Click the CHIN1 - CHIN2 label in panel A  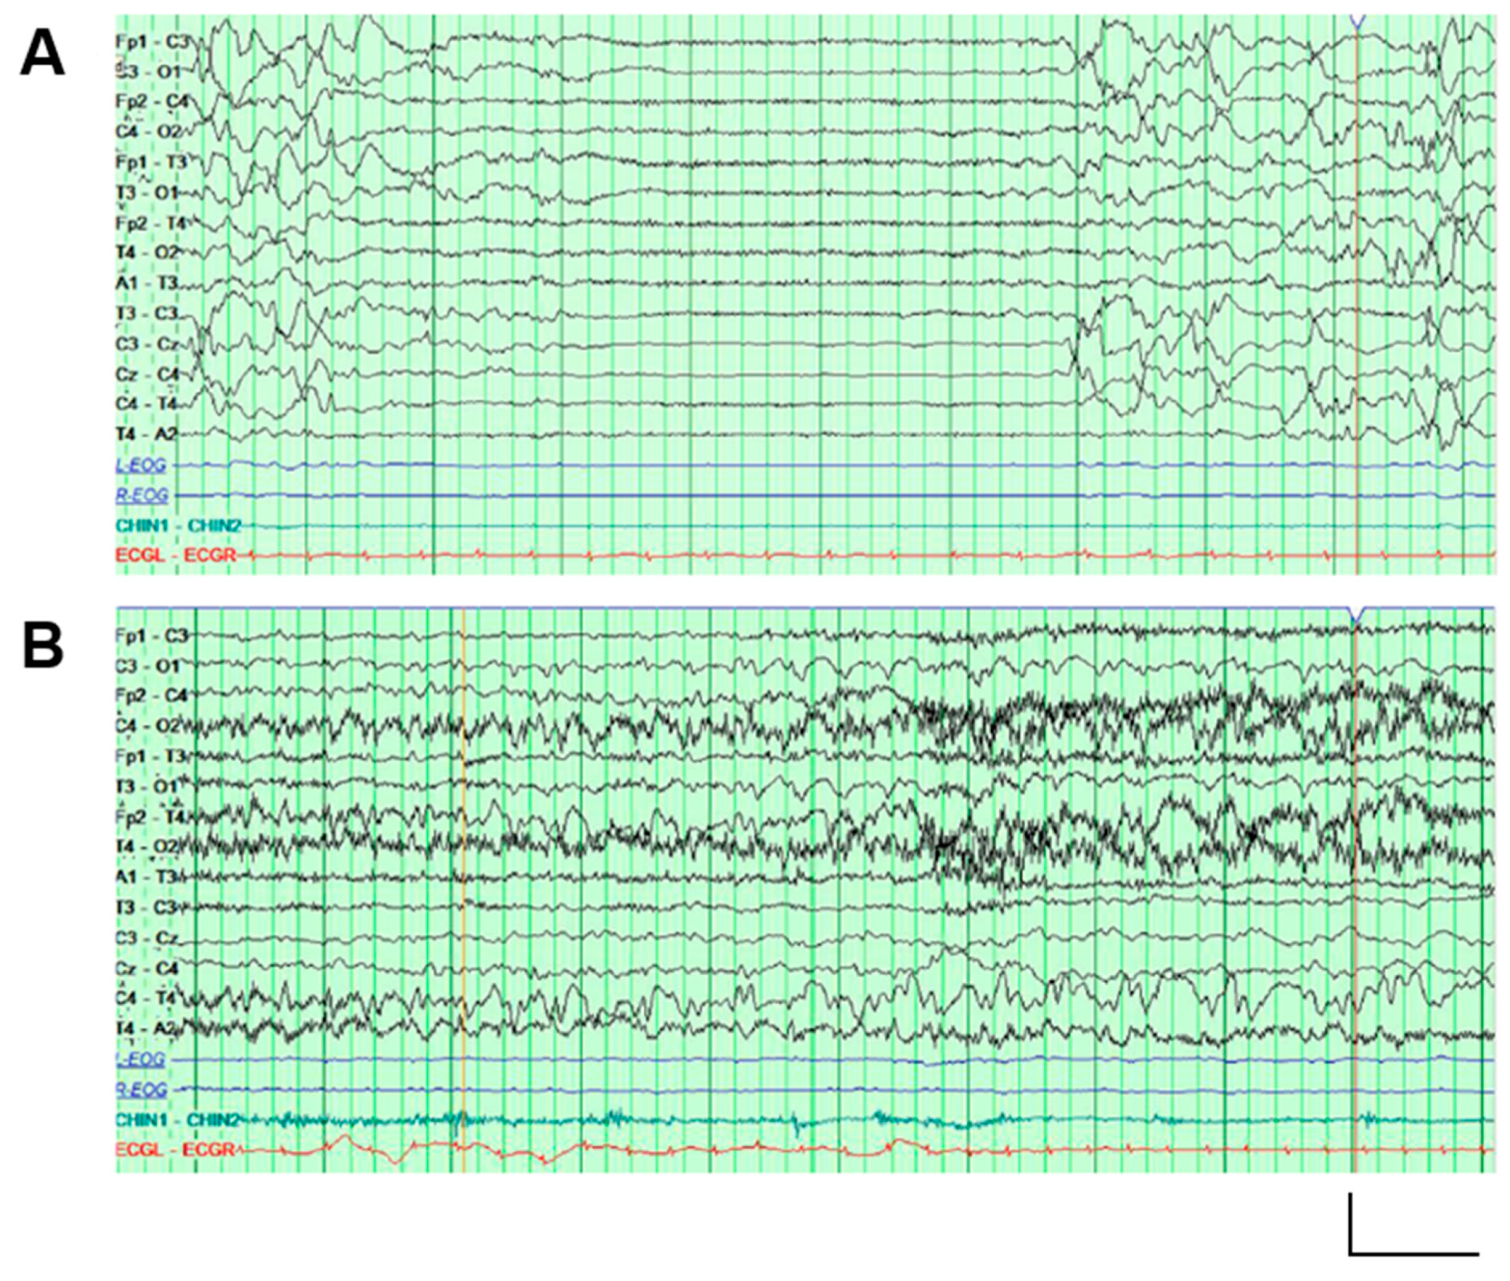click(x=178, y=526)
